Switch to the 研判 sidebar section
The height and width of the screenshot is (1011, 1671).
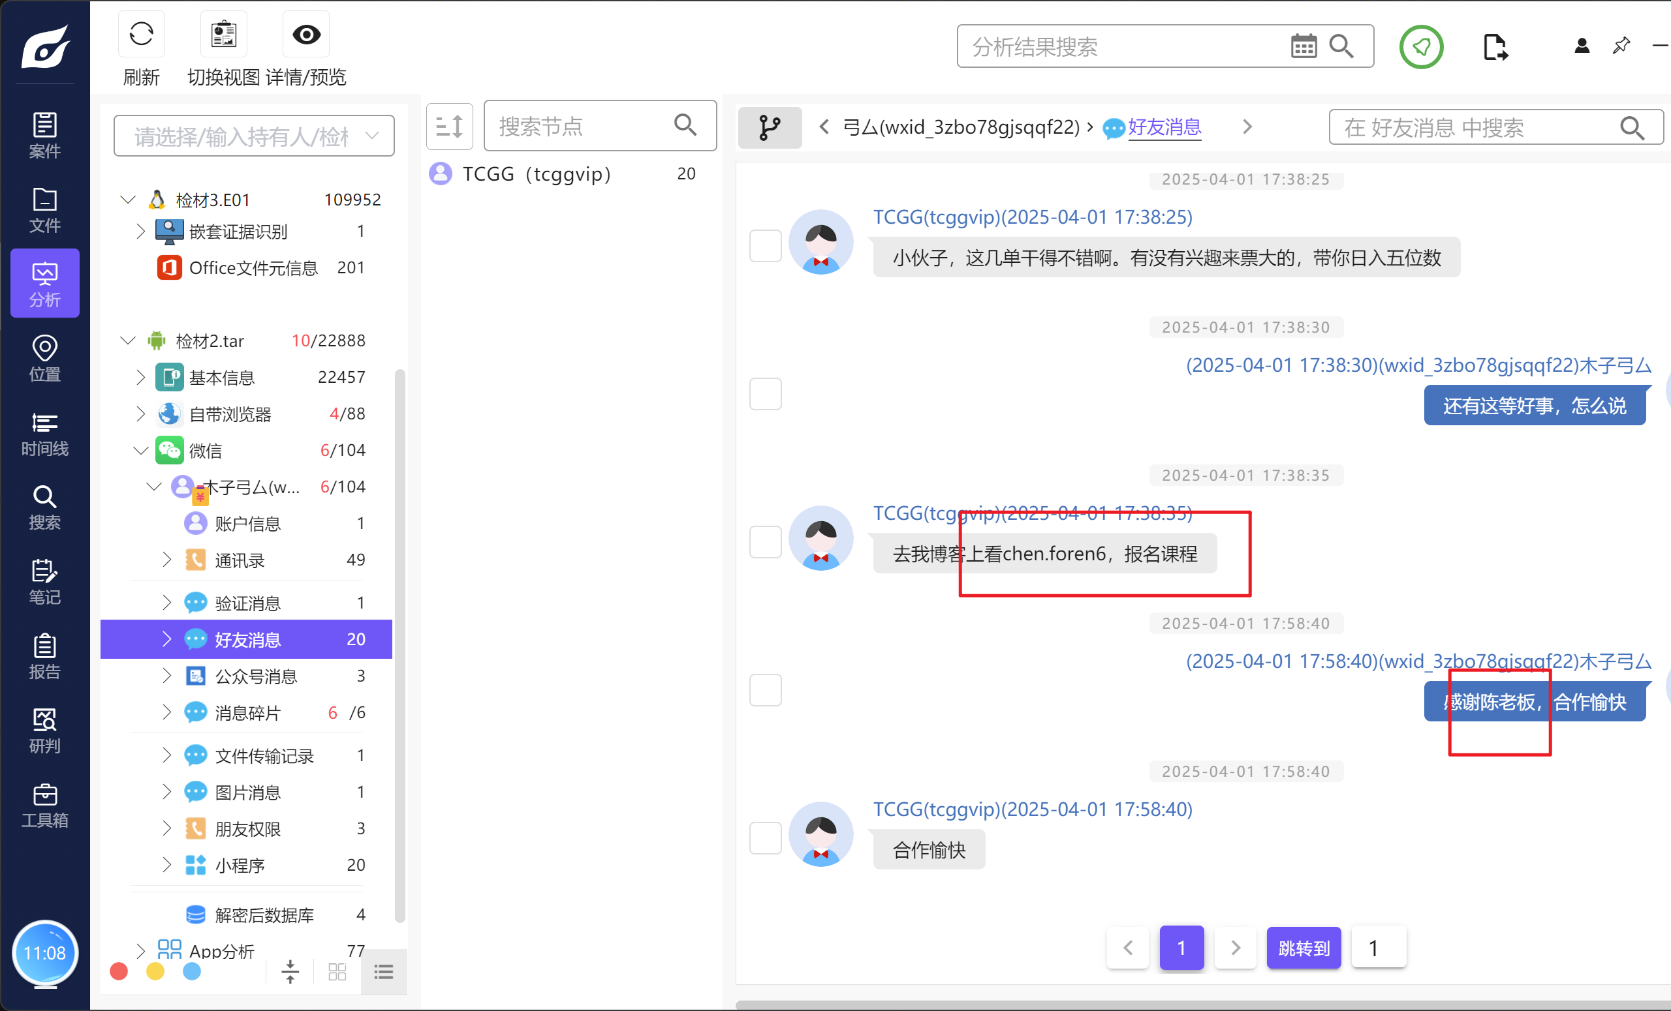(x=45, y=731)
